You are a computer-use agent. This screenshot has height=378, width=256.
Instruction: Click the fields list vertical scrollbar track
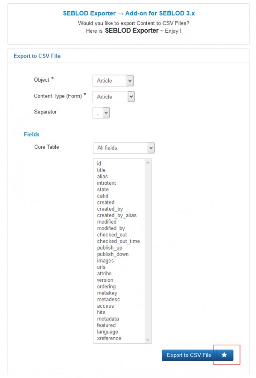point(148,251)
